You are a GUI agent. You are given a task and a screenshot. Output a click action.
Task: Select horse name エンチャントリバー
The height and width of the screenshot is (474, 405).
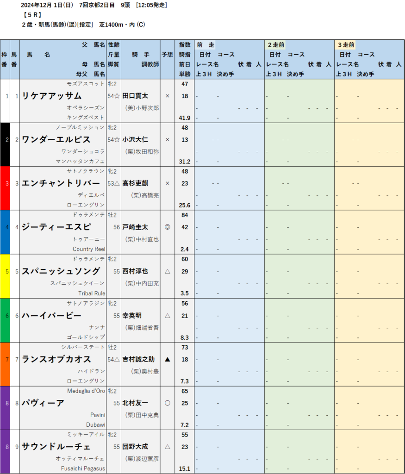click(x=61, y=183)
